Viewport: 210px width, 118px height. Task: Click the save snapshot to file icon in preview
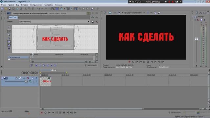click(159, 13)
